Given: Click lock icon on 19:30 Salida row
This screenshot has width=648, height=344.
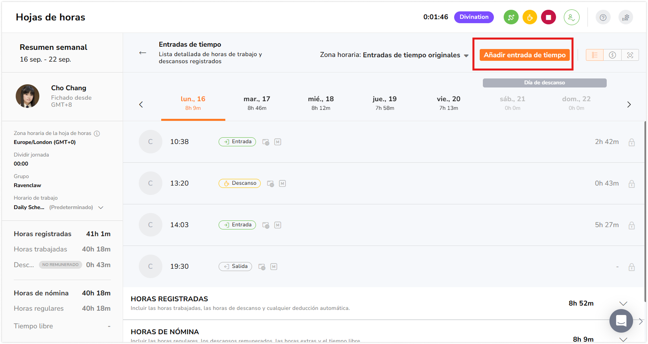Looking at the screenshot, I should point(631,267).
